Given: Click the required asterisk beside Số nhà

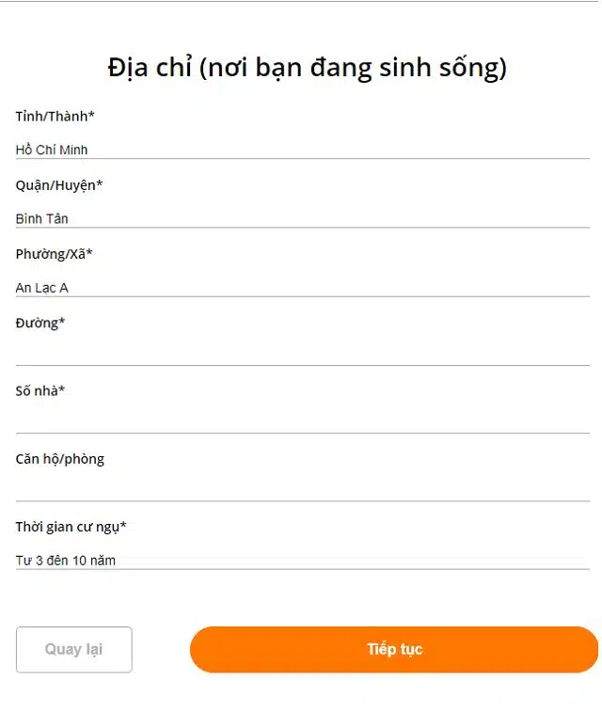Looking at the screenshot, I should pyautogui.click(x=62, y=389).
